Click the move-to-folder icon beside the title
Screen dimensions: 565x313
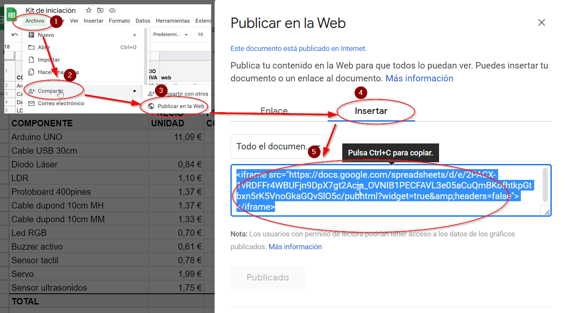coord(100,10)
